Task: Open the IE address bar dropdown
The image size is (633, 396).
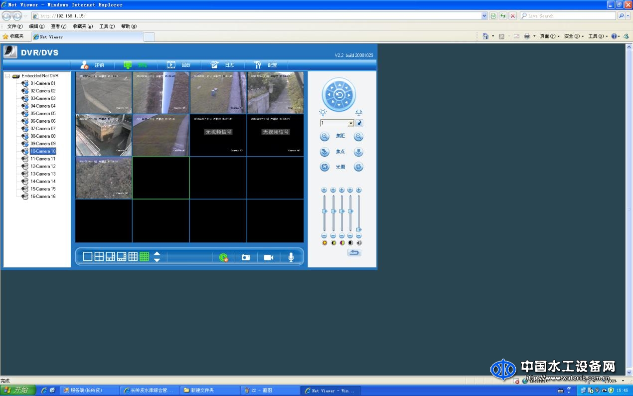Action: tap(484, 16)
